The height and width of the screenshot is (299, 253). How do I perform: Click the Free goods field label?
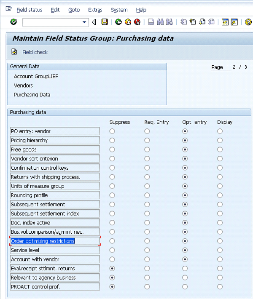55,149
